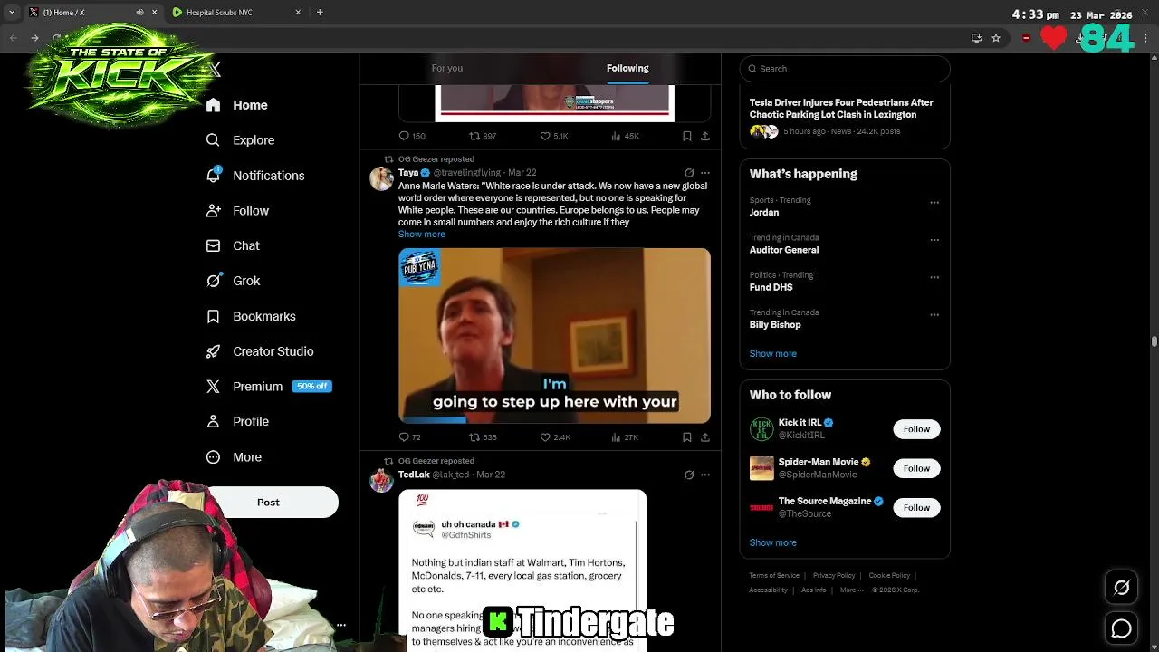Click the Explore magnifier icon
Viewport: 1159px width, 652px height.
[213, 140]
